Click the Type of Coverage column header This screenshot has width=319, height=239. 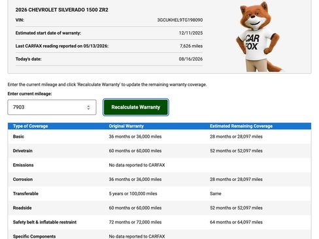pos(30,126)
